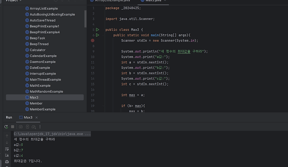Remove the breakpoint on the Scanner line
The width and height of the screenshot is (288, 167).
click(93, 41)
